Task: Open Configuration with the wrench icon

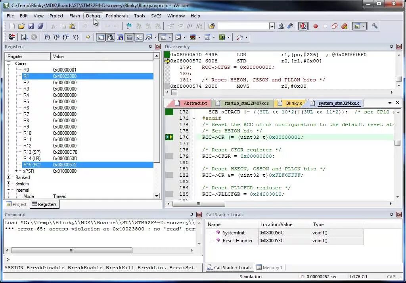Action: click(375, 26)
